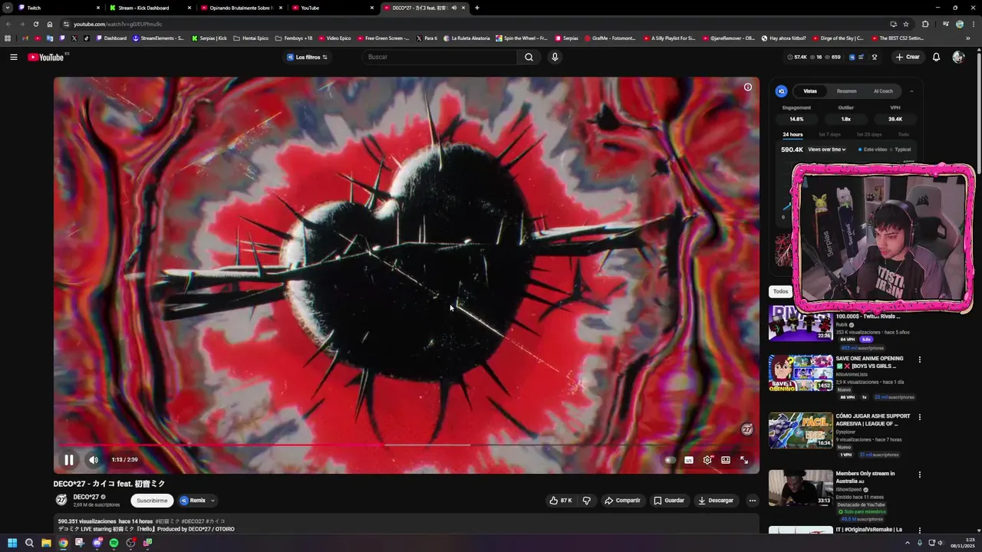Open SAVE ONE ANIME OPENING video title
The height and width of the screenshot is (552, 982).
point(870,362)
